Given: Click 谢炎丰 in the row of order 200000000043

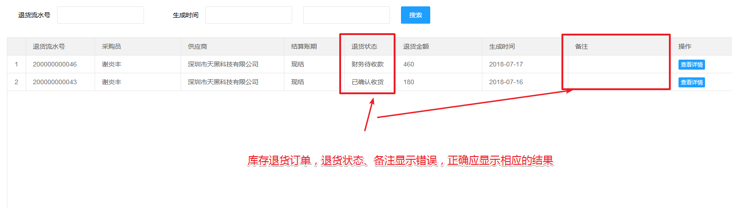Looking at the screenshot, I should click(x=112, y=82).
